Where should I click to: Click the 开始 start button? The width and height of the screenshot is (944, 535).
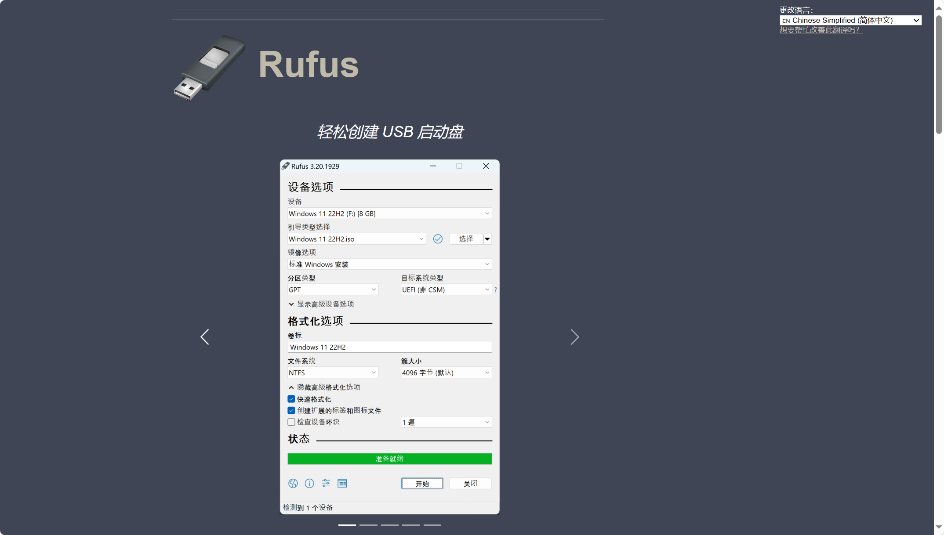tap(422, 483)
